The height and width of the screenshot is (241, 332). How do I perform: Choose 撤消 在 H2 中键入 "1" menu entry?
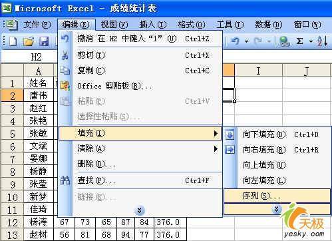pyautogui.click(x=140, y=39)
